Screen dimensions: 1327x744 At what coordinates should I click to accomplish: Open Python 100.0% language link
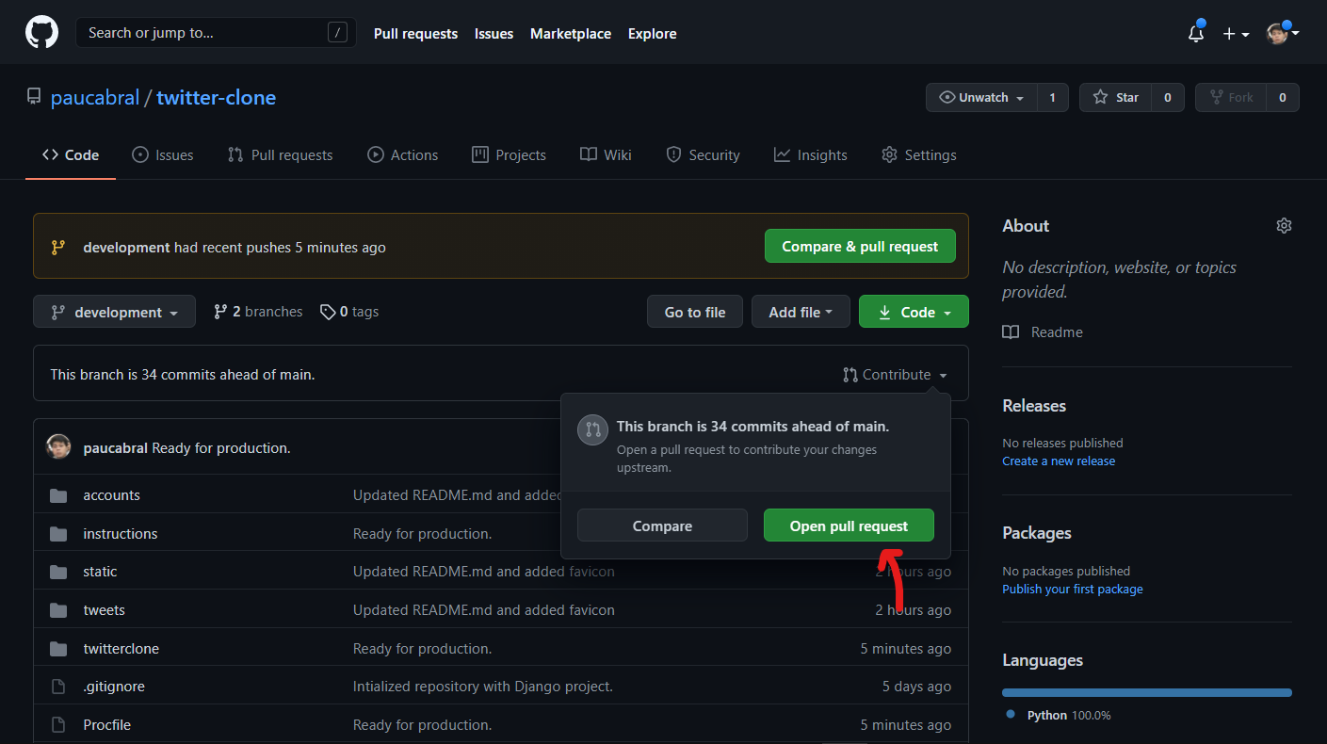point(1059,716)
